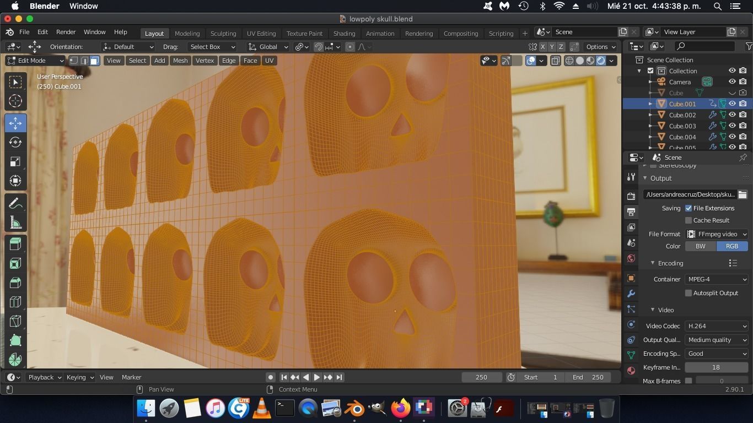The height and width of the screenshot is (423, 753).
Task: Browse for output folder using folder icon
Action: (x=743, y=194)
